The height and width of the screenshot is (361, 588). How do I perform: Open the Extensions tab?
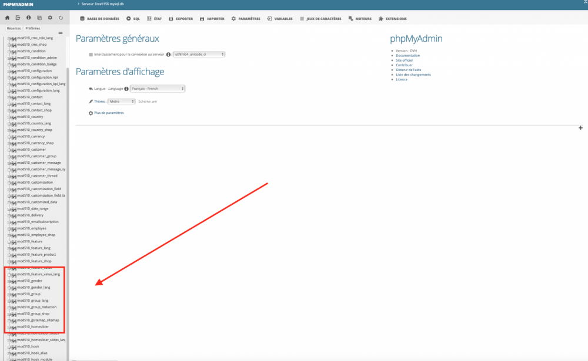coord(393,19)
